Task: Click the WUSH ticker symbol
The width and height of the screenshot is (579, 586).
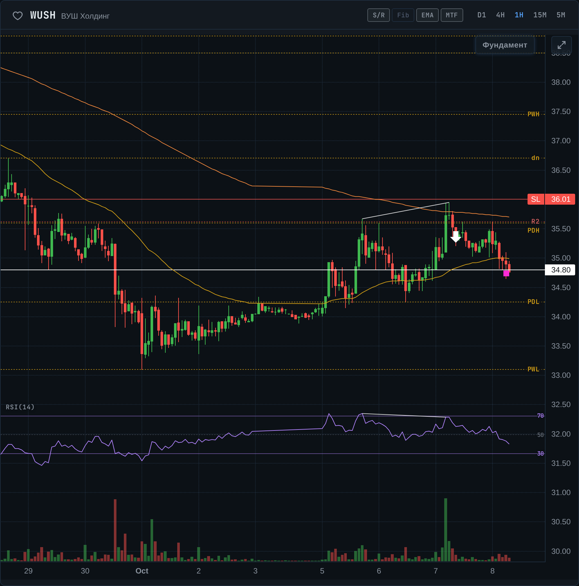Action: tap(43, 15)
